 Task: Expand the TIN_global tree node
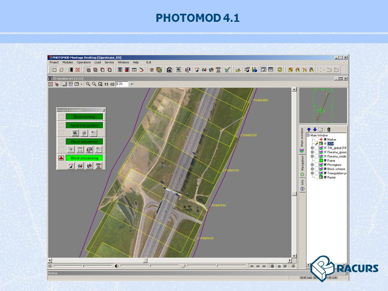tap(312, 148)
